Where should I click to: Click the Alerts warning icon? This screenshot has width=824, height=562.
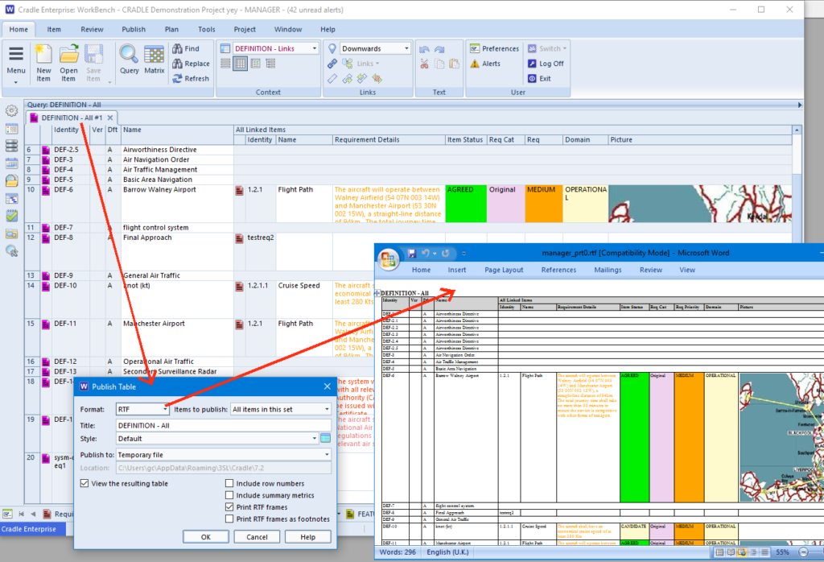[475, 64]
